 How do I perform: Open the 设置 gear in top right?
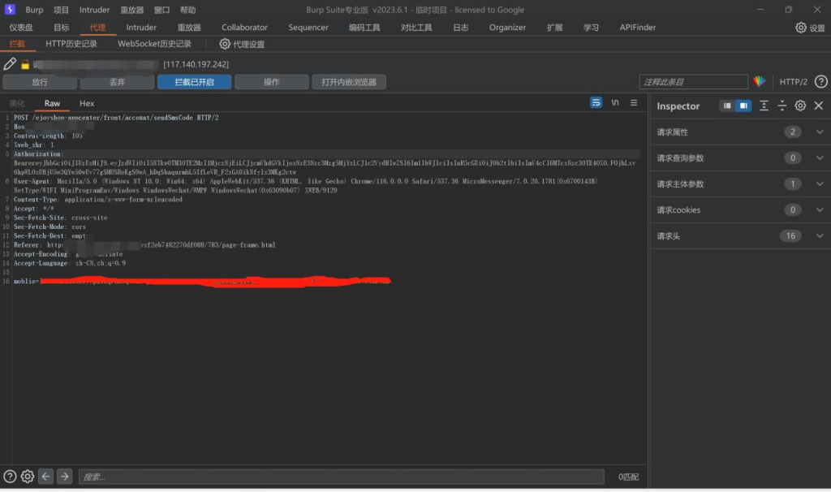pyautogui.click(x=811, y=28)
